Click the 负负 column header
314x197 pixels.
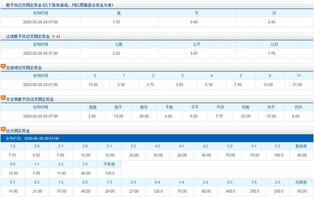pyautogui.click(x=298, y=107)
